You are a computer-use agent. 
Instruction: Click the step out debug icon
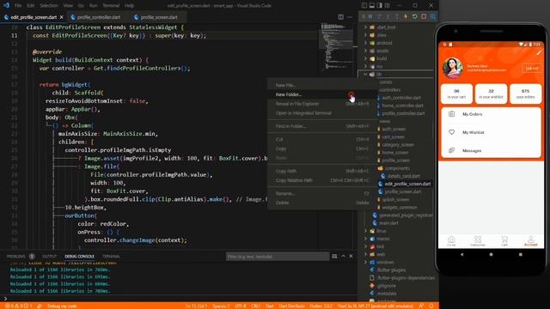click(x=397, y=16)
